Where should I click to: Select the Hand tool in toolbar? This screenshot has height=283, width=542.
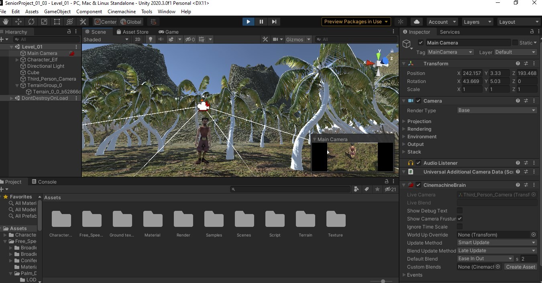tap(6, 22)
